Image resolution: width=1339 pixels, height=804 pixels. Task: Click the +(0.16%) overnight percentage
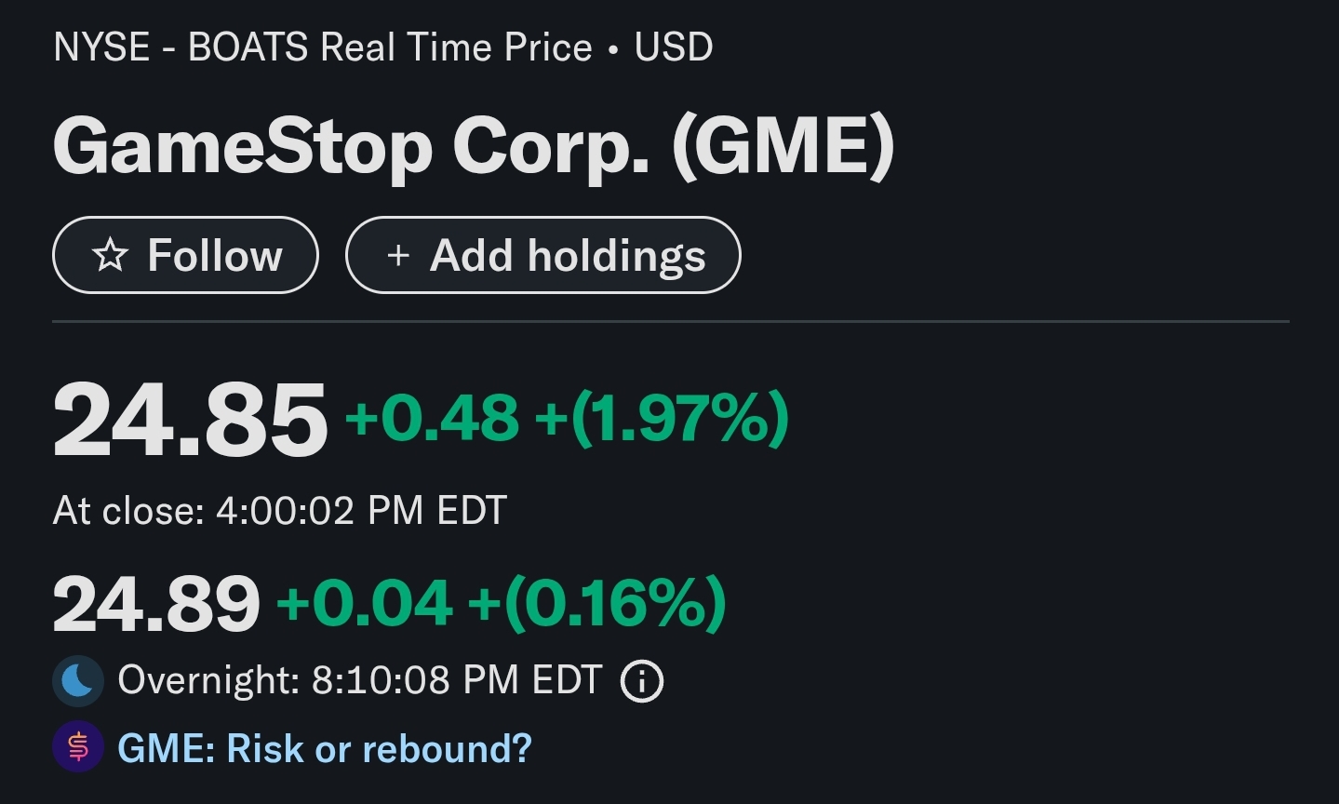click(x=596, y=603)
